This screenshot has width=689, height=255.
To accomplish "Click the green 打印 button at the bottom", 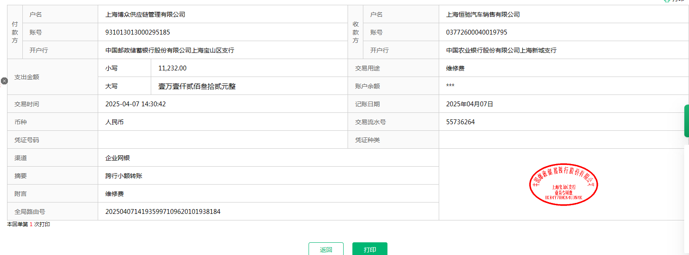I will pos(369,249).
